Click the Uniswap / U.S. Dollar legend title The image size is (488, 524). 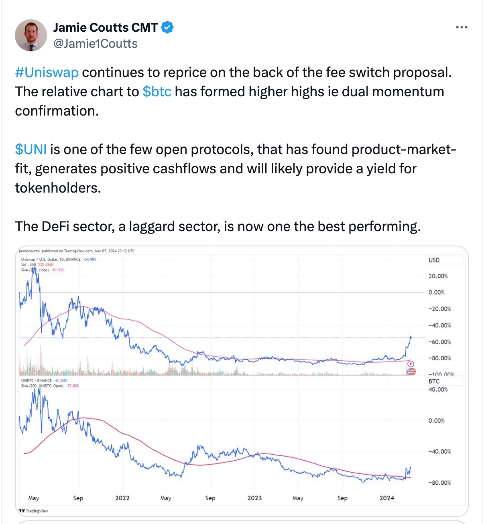pos(51,259)
